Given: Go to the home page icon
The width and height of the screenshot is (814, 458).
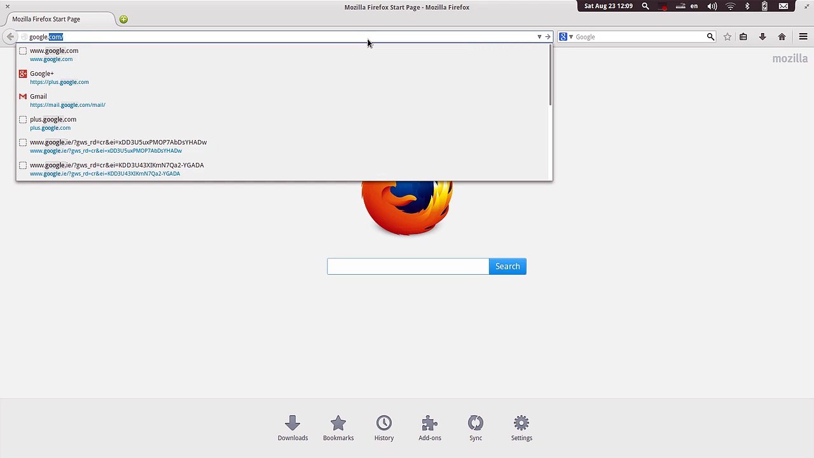Looking at the screenshot, I should point(782,37).
